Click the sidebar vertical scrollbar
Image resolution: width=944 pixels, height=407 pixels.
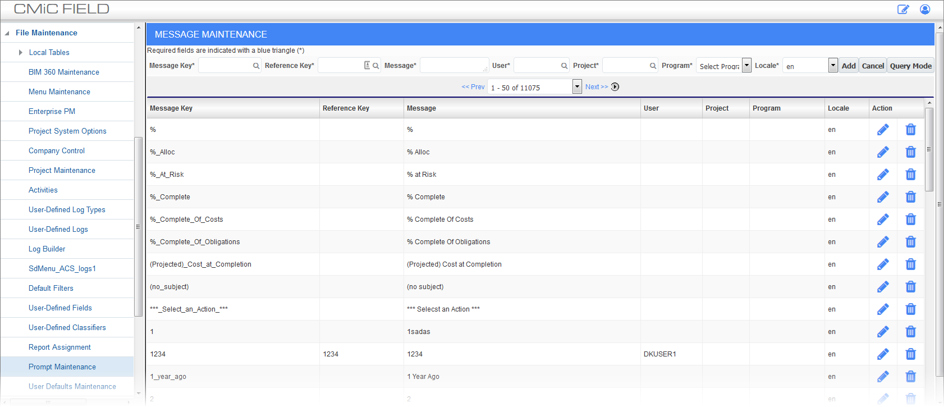pos(138,227)
